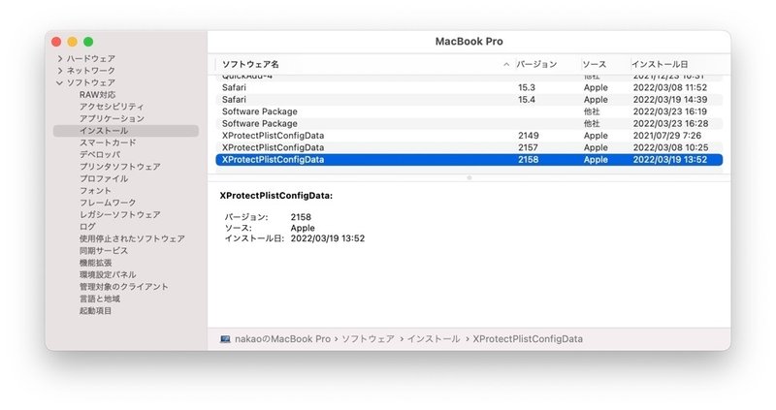Select XProtectPlistConfigData version 2157 row

click(x=469, y=147)
